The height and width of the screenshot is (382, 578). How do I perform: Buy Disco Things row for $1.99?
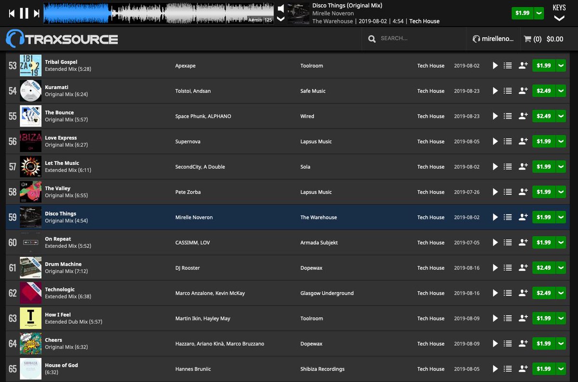[x=544, y=217]
